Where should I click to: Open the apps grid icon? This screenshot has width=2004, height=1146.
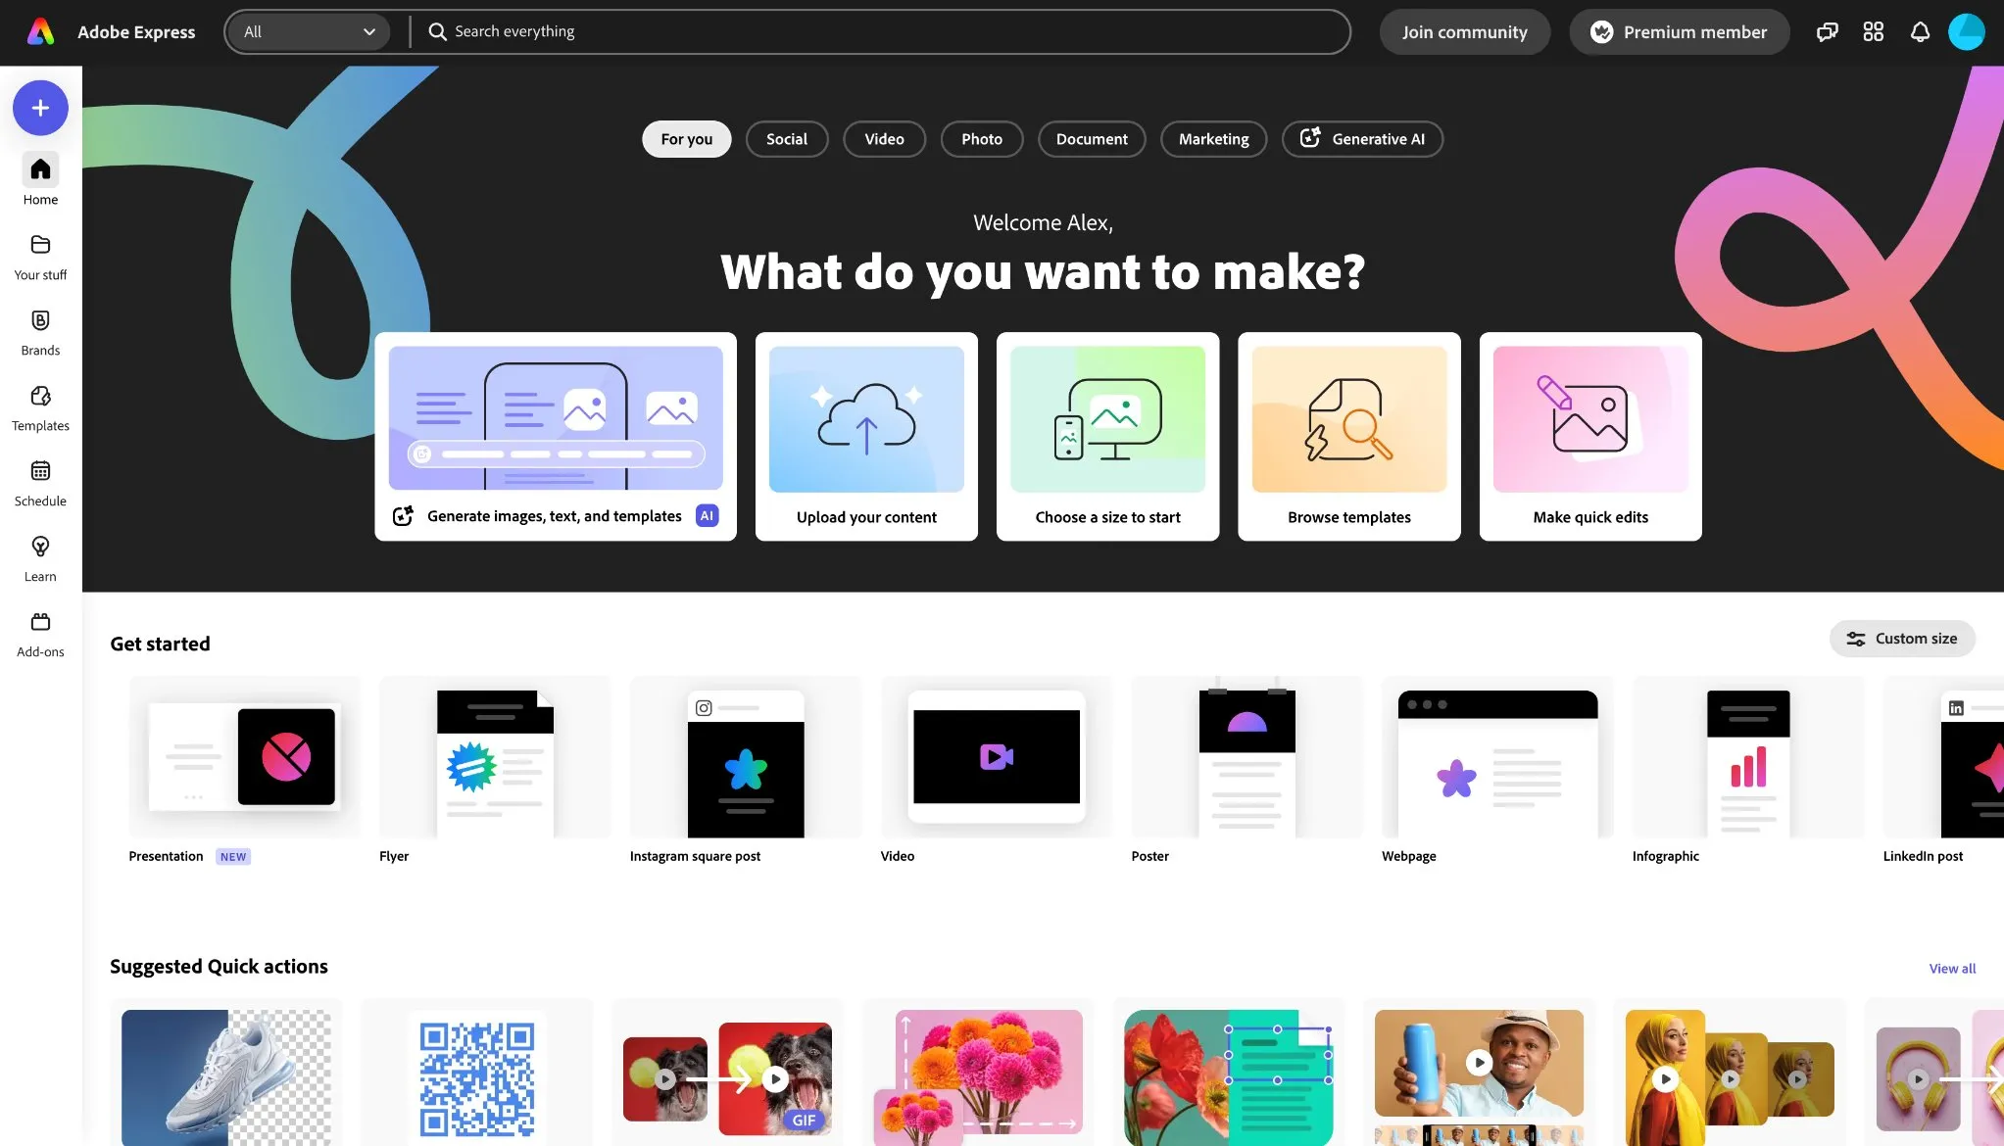pyautogui.click(x=1873, y=32)
